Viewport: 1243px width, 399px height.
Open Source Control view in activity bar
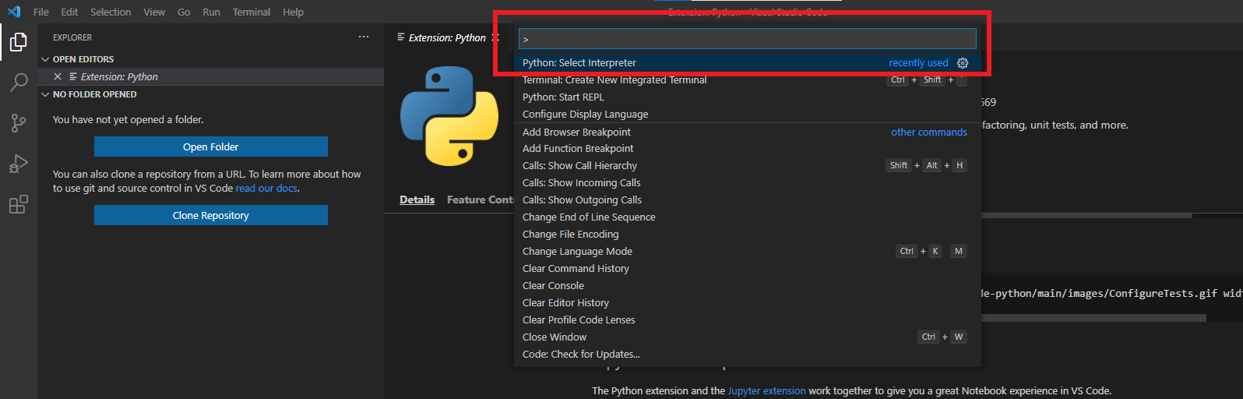click(19, 123)
